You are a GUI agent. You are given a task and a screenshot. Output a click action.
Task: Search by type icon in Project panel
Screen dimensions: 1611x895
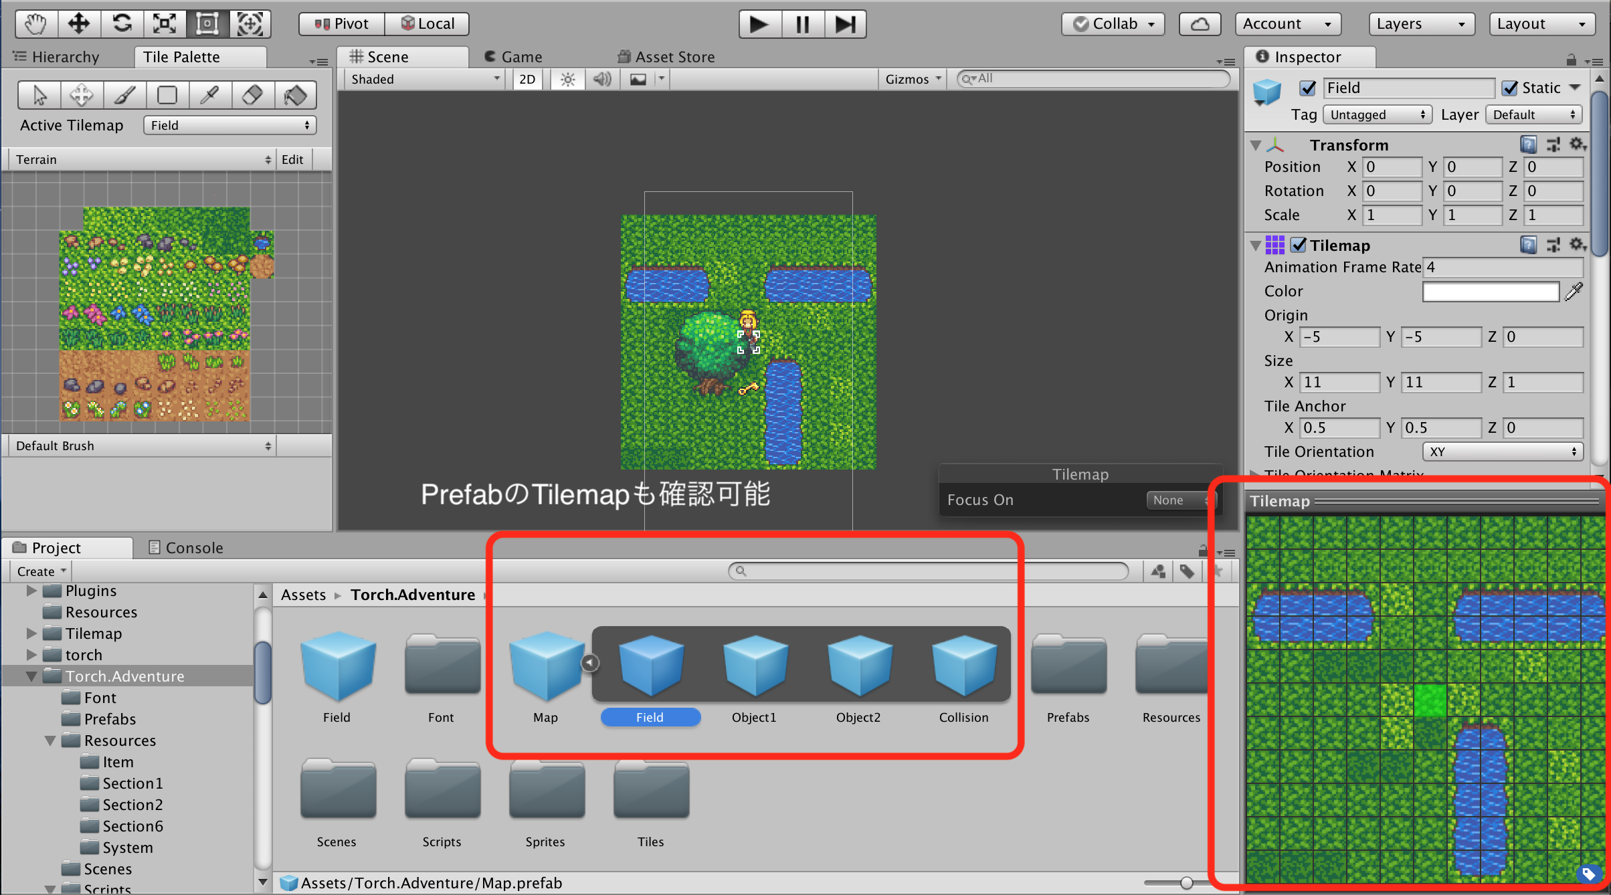(1158, 571)
